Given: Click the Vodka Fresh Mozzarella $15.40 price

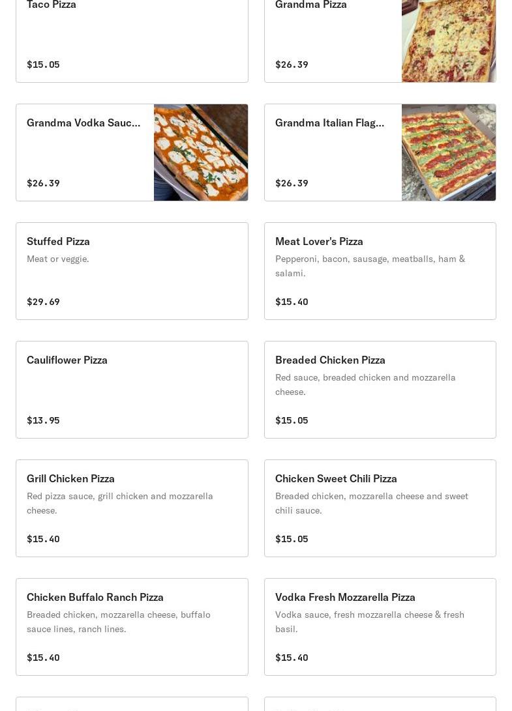Looking at the screenshot, I should tap(292, 658).
